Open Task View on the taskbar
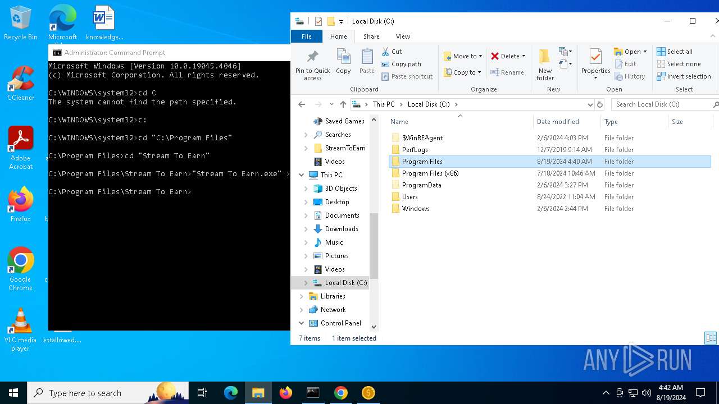Viewport: 719px width, 404px height. coord(202,393)
